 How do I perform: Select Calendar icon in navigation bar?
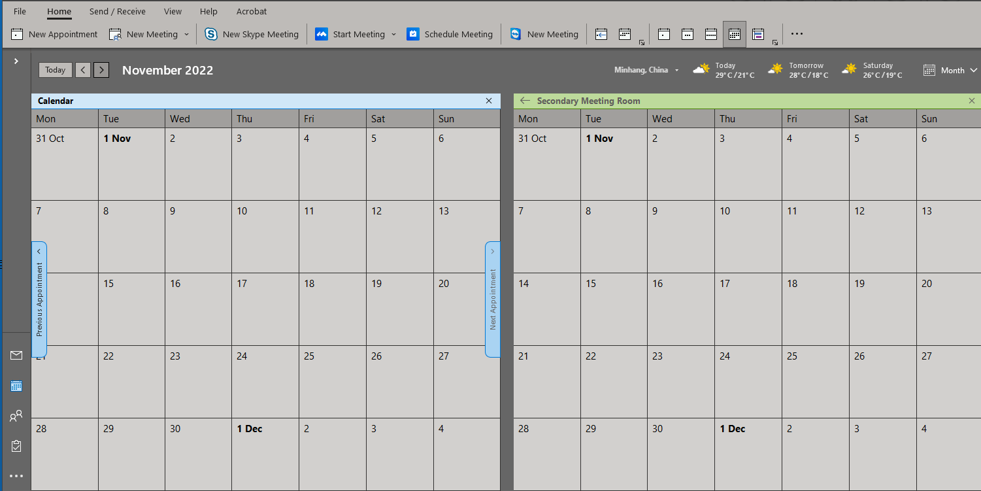pos(16,386)
